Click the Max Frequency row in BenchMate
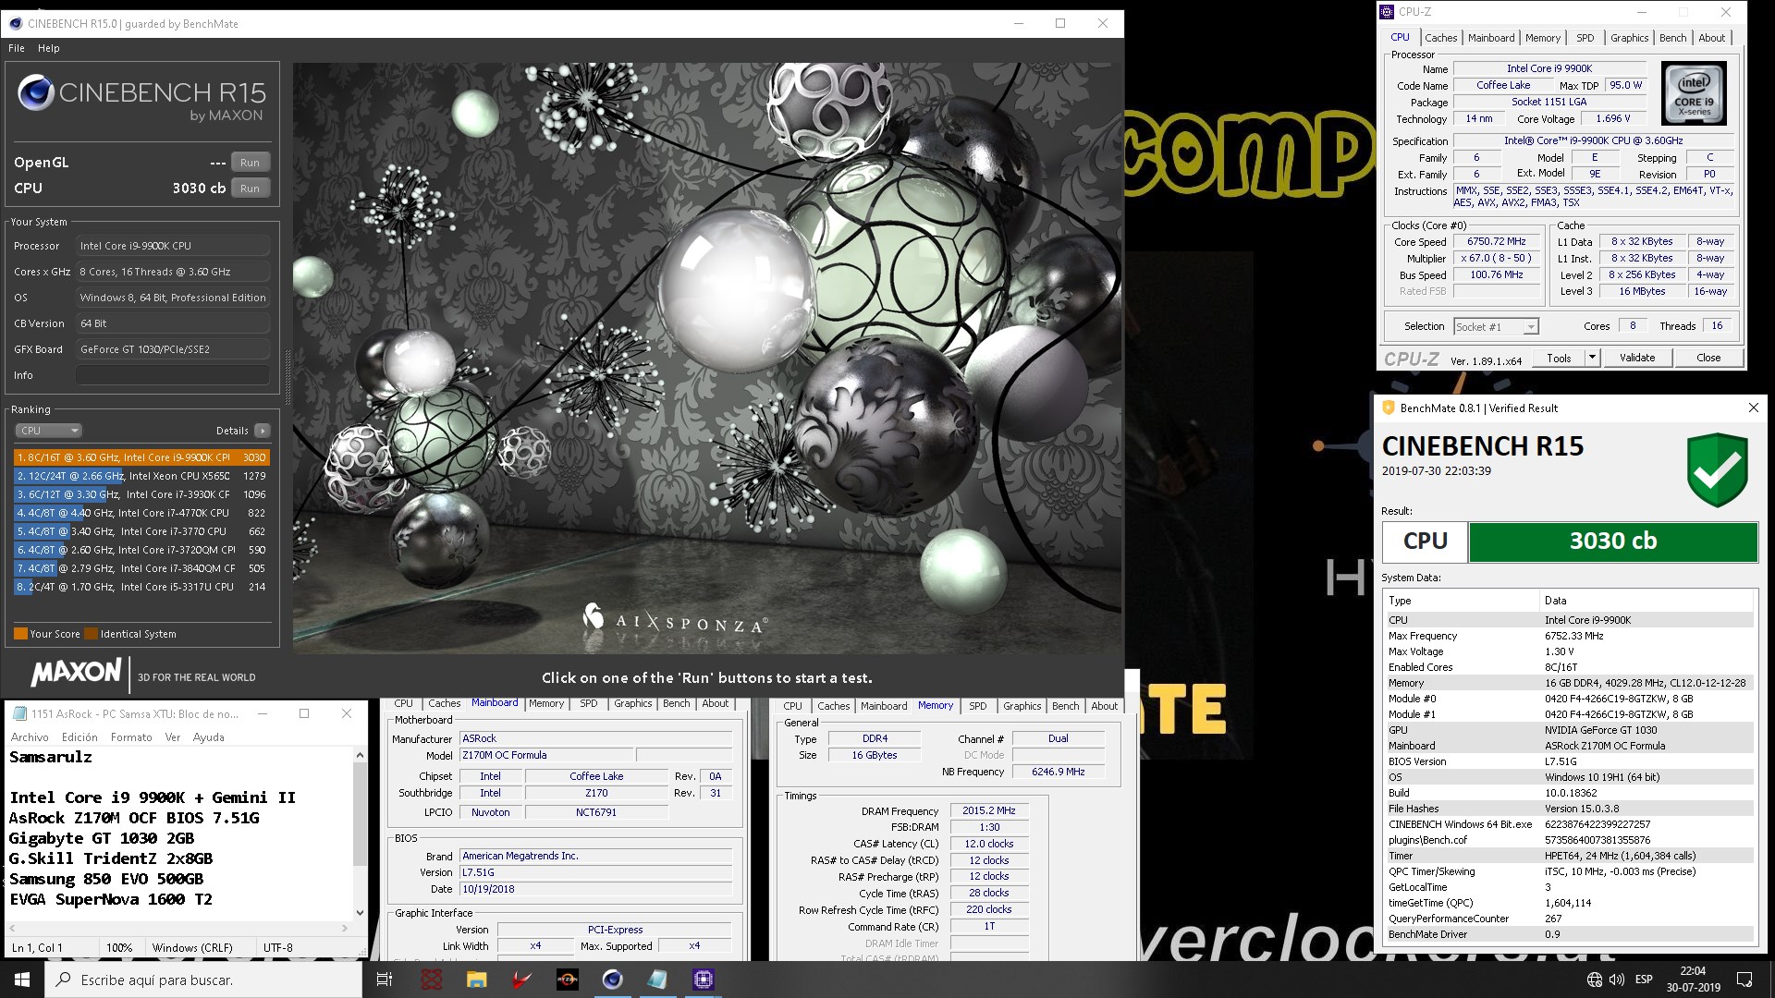The width and height of the screenshot is (1775, 998). pos(1570,636)
